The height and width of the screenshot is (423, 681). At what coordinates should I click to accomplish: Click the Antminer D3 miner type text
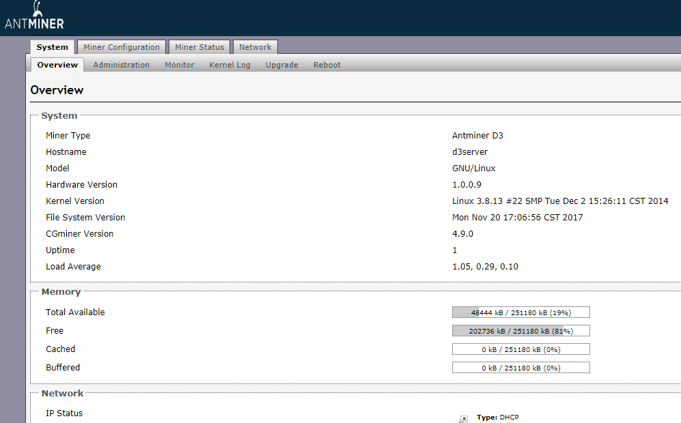tap(477, 135)
